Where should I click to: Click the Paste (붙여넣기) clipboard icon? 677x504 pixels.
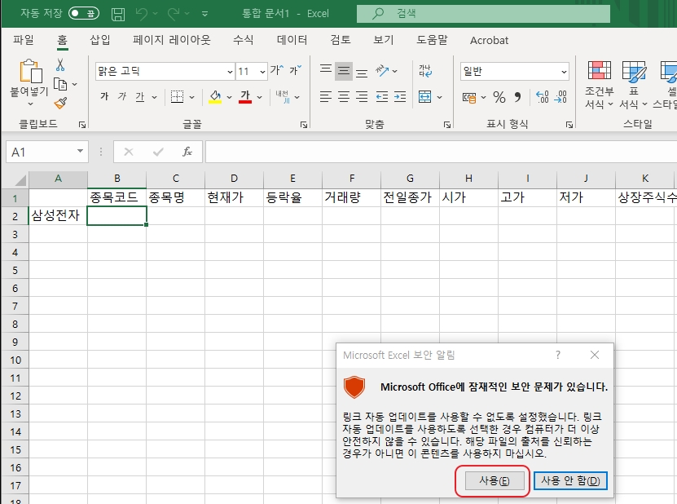click(x=31, y=71)
